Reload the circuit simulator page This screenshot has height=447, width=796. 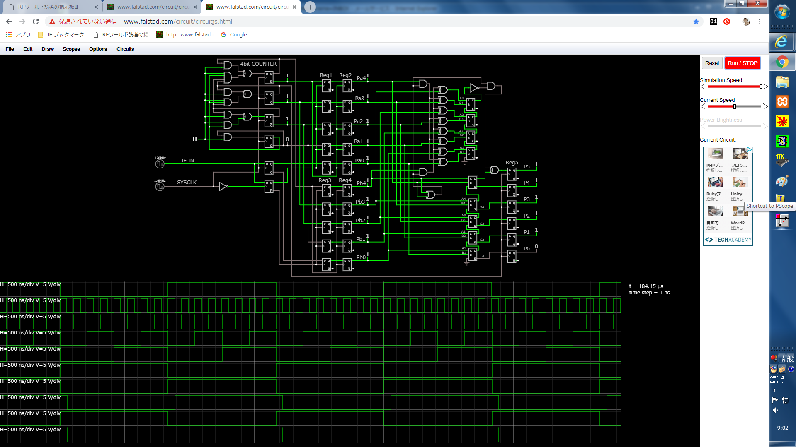36,22
